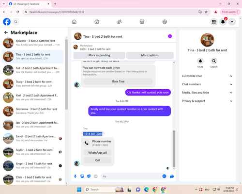
Task: Open Tracy - 3 bed 2 bath conversation
Action: tap(32, 84)
